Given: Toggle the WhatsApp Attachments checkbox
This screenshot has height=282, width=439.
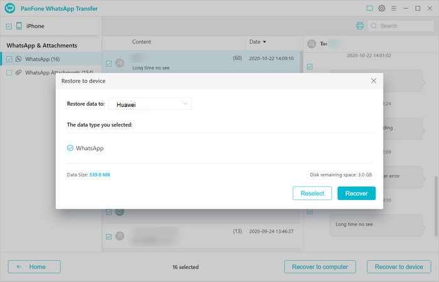Looking at the screenshot, I should click(x=9, y=73).
